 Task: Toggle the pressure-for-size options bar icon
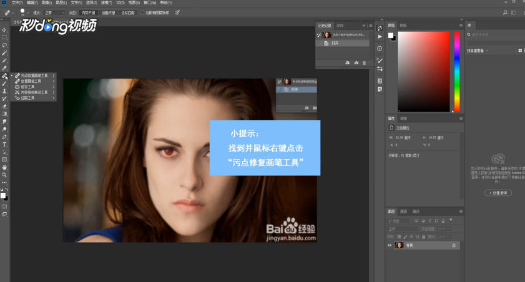177,12
